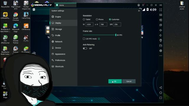This screenshot has height=106, width=189.
Task: Open GPS location icon in sidebar
Action: pyautogui.click(x=161, y=40)
